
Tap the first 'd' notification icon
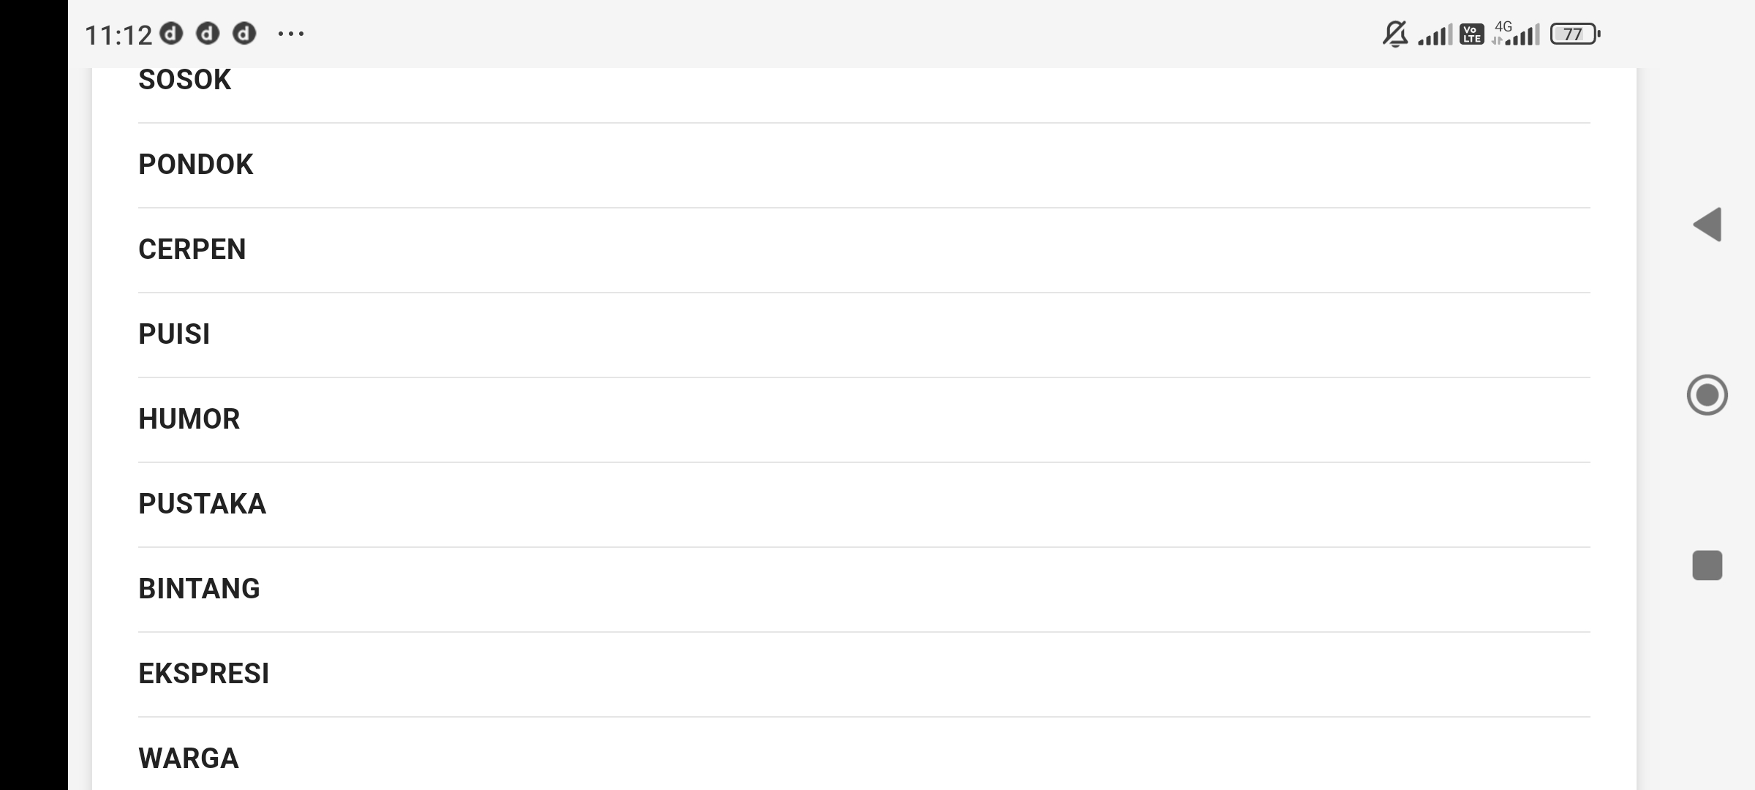pyautogui.click(x=171, y=34)
